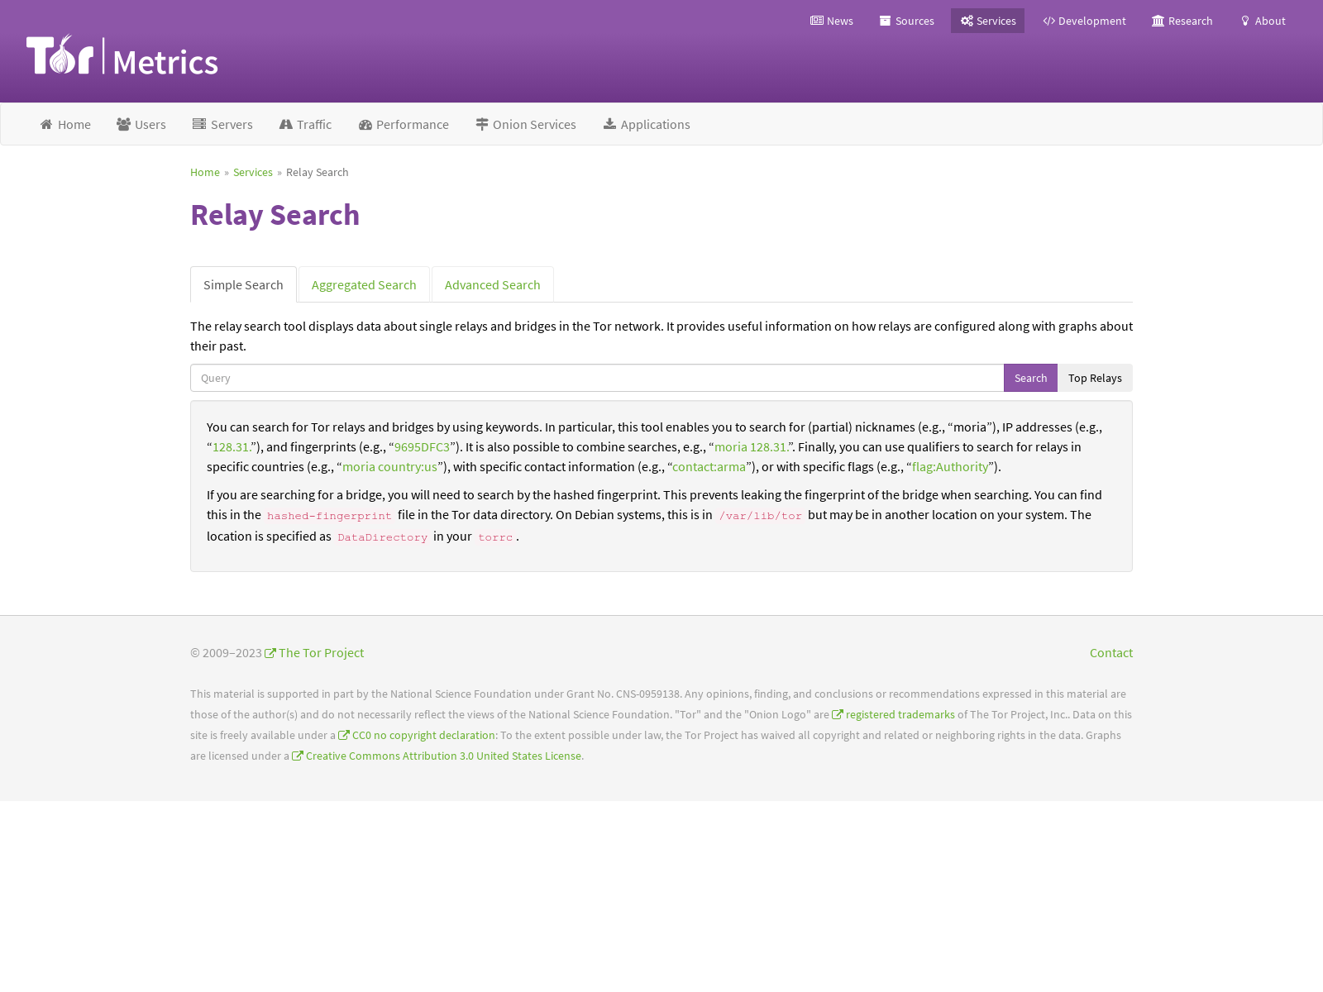Image resolution: width=1323 pixels, height=992 pixels.
Task: Click the Sources archive icon
Action: coord(886,21)
